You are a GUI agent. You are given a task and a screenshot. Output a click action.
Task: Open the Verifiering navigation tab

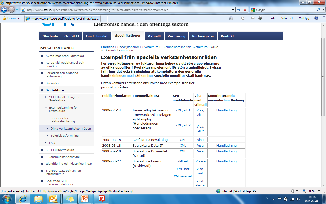coord(176,36)
